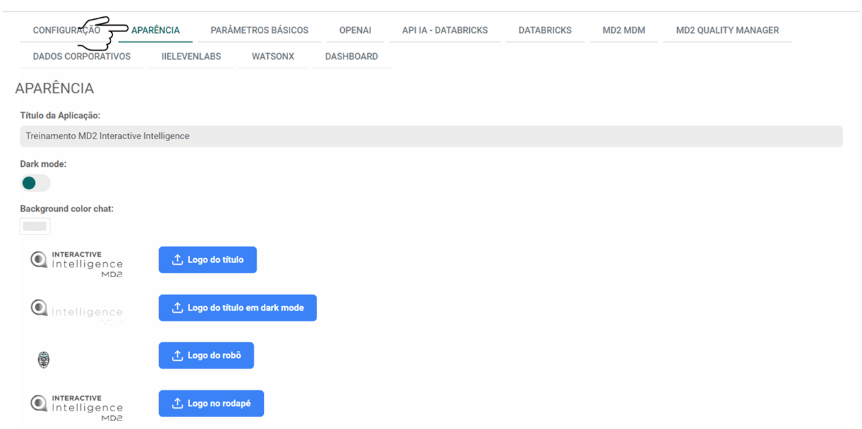The height and width of the screenshot is (429, 862).
Task: Click the title logo preview image
Action: coord(76,263)
